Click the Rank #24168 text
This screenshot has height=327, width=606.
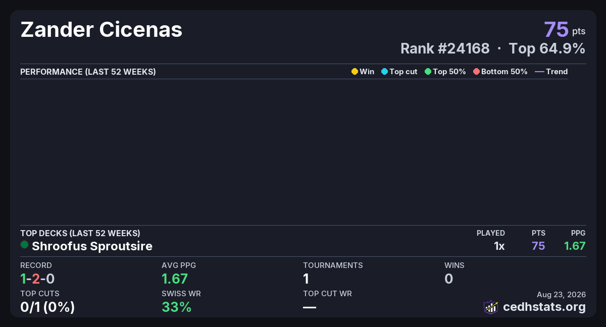point(445,48)
